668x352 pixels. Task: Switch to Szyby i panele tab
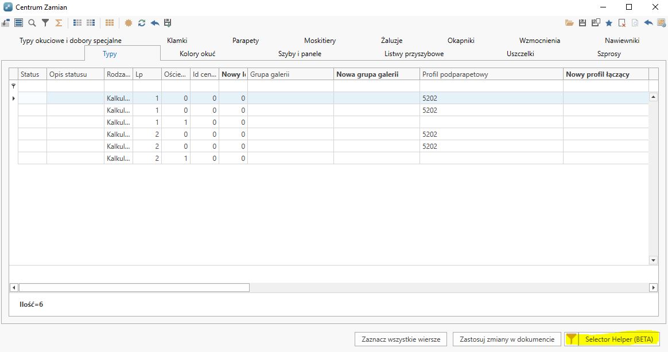click(300, 54)
